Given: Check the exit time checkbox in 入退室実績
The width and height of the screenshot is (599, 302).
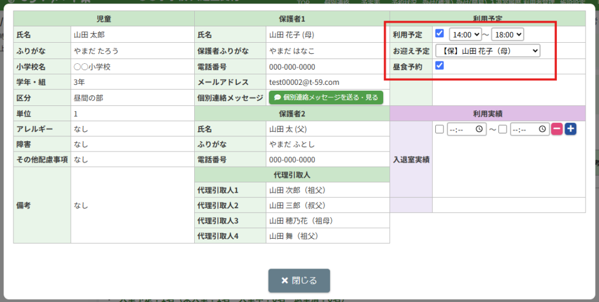Looking at the screenshot, I should click(x=502, y=129).
